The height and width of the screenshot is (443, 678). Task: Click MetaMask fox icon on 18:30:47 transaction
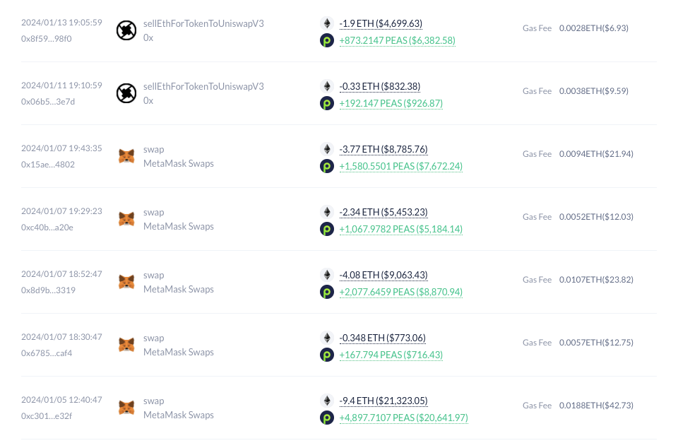coord(126,345)
